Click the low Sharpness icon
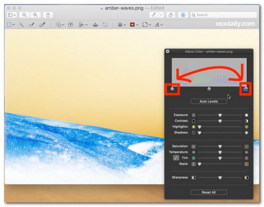The height and width of the screenshot is (207, 264). click(194, 178)
